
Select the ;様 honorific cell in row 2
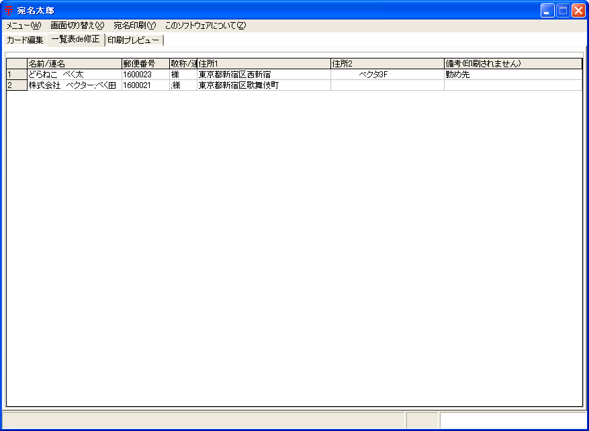(x=183, y=85)
